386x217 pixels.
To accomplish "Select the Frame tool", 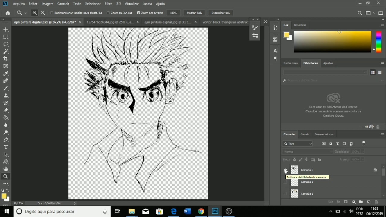I will click(6, 66).
